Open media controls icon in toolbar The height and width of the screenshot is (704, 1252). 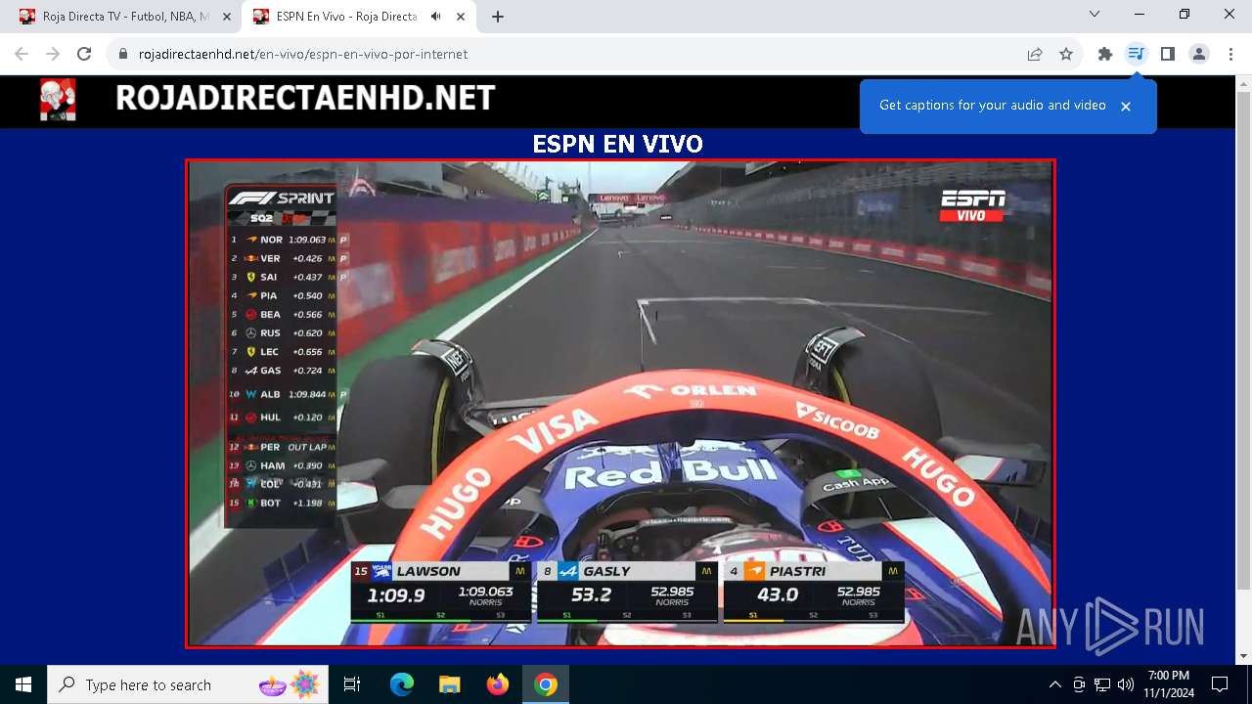[x=1136, y=54]
